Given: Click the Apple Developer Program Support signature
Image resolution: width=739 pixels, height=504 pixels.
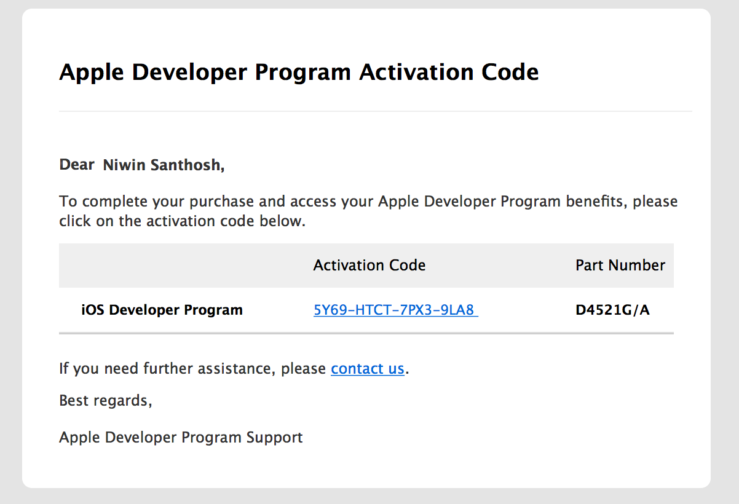Looking at the screenshot, I should [x=181, y=438].
